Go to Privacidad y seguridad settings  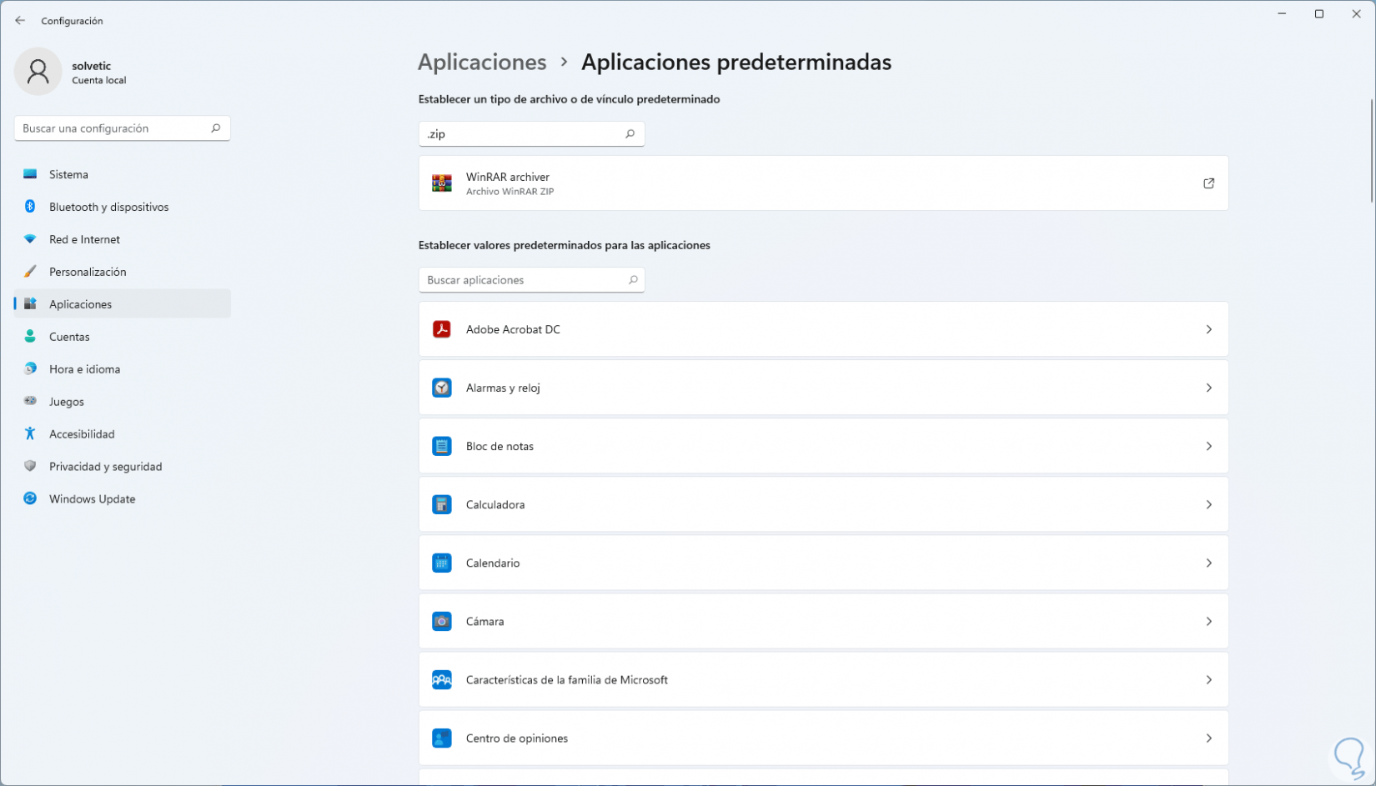click(x=105, y=467)
